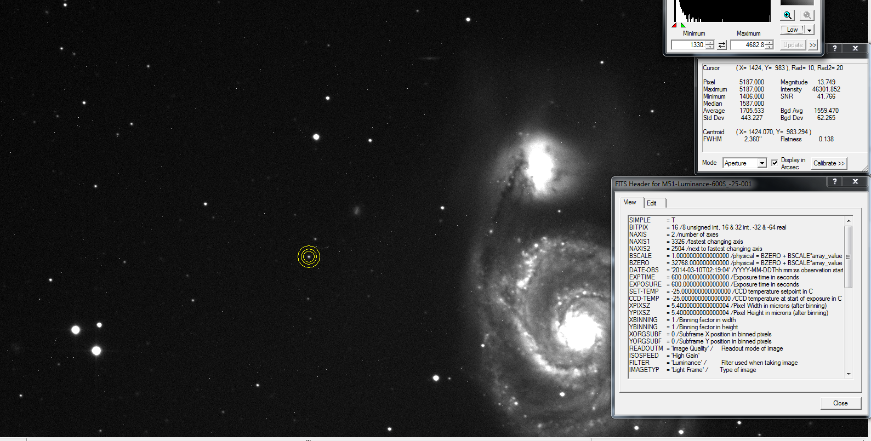Close the FITS Header window with X
The height and width of the screenshot is (441, 871).
tap(855, 181)
